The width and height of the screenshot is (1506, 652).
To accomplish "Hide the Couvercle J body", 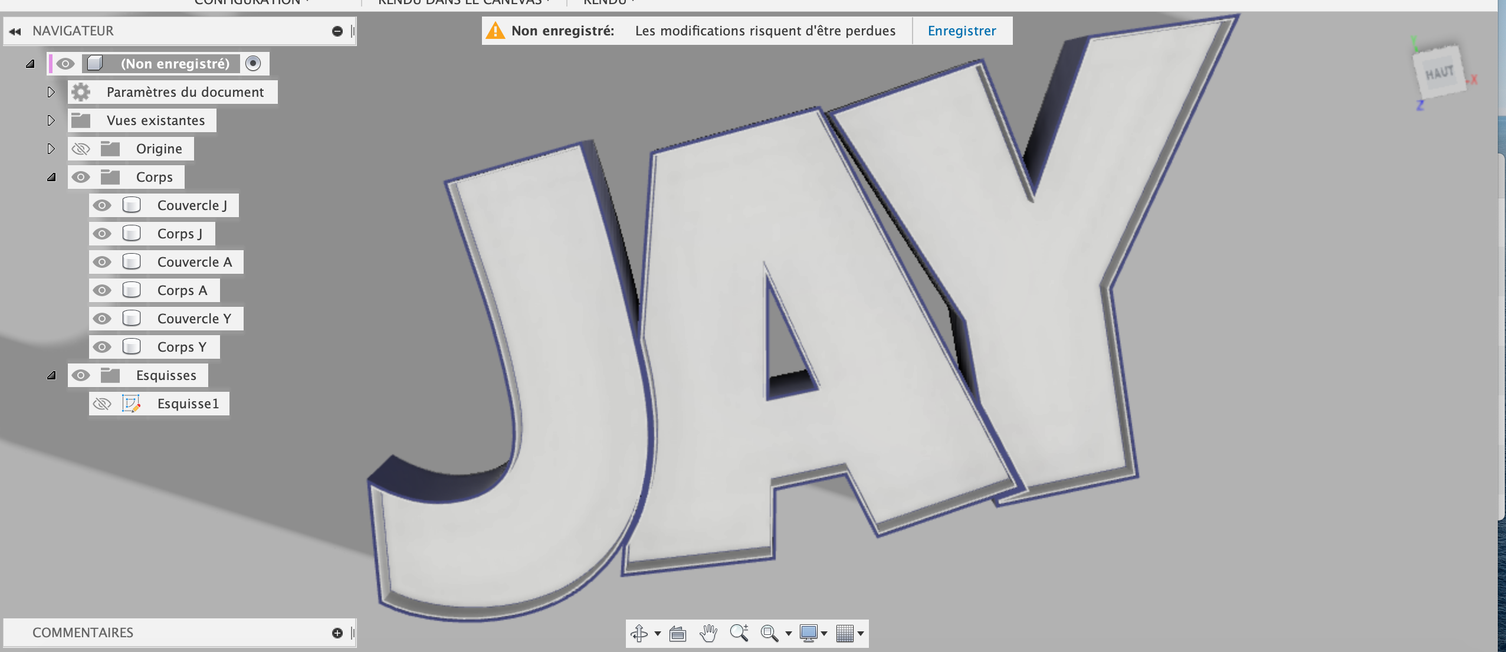I will point(102,205).
